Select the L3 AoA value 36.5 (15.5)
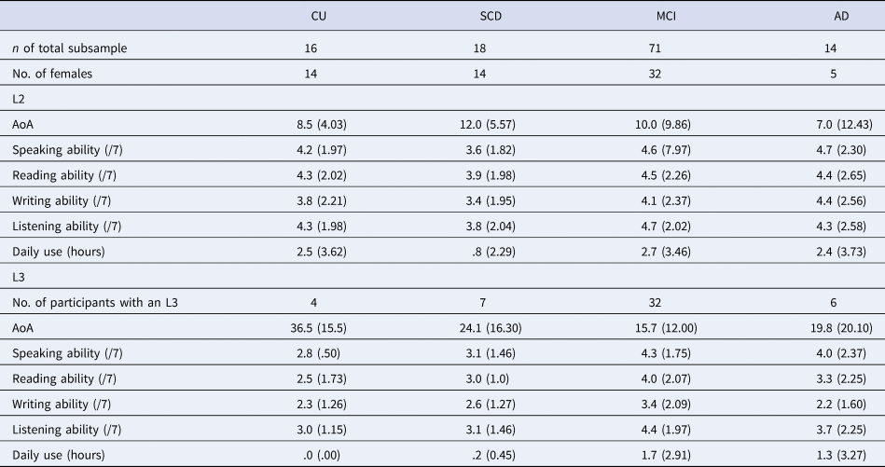The height and width of the screenshot is (467, 885). 318,328
